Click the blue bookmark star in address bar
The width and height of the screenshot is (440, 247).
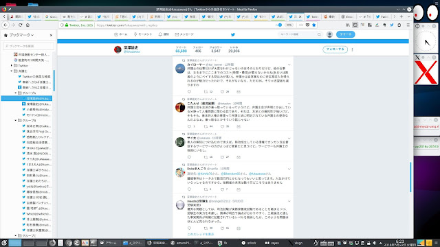coord(313,25)
